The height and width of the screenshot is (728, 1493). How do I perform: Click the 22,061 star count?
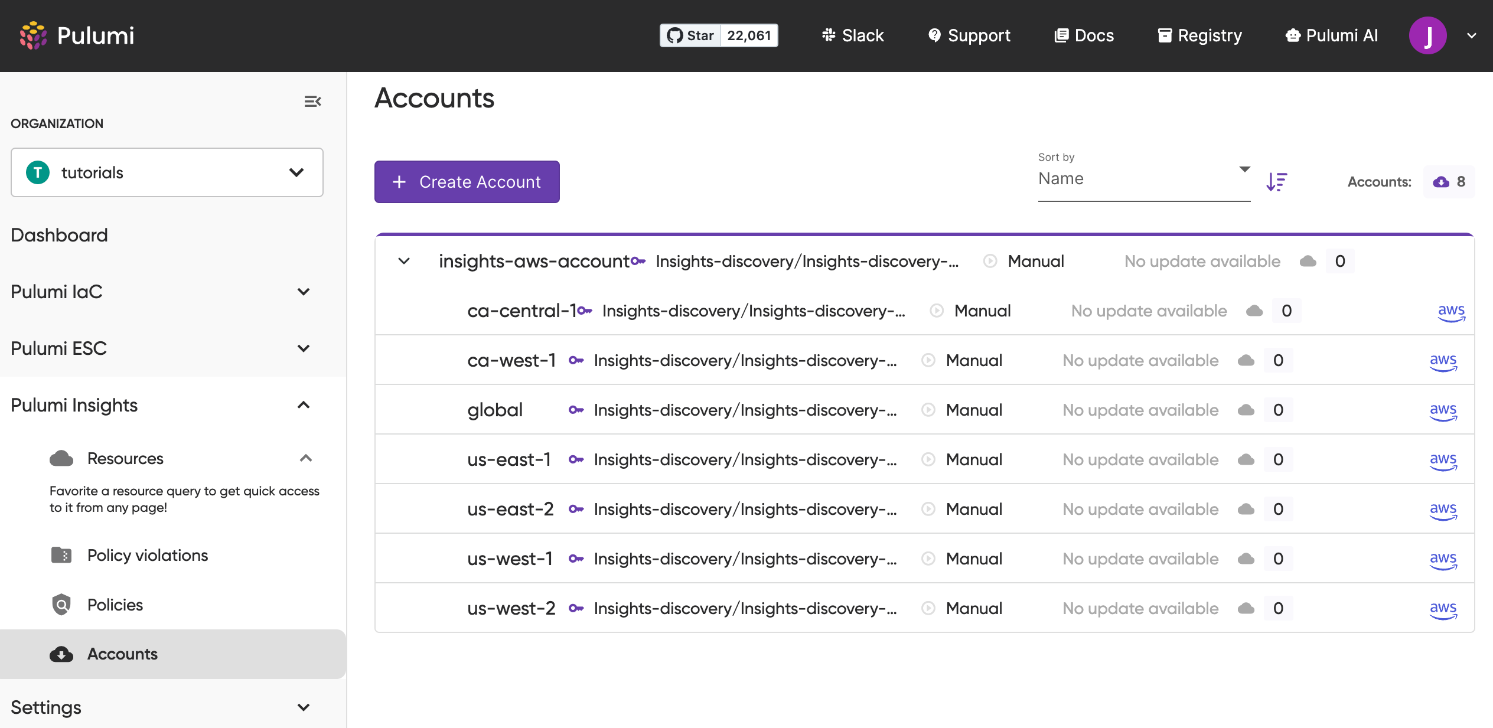pos(749,35)
